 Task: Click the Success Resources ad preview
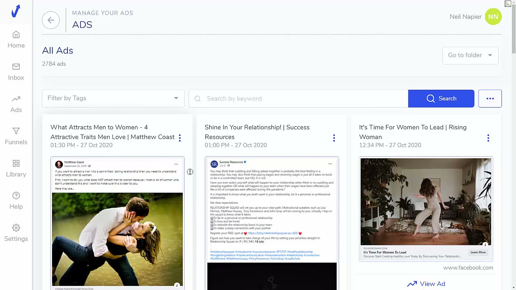pyautogui.click(x=272, y=224)
